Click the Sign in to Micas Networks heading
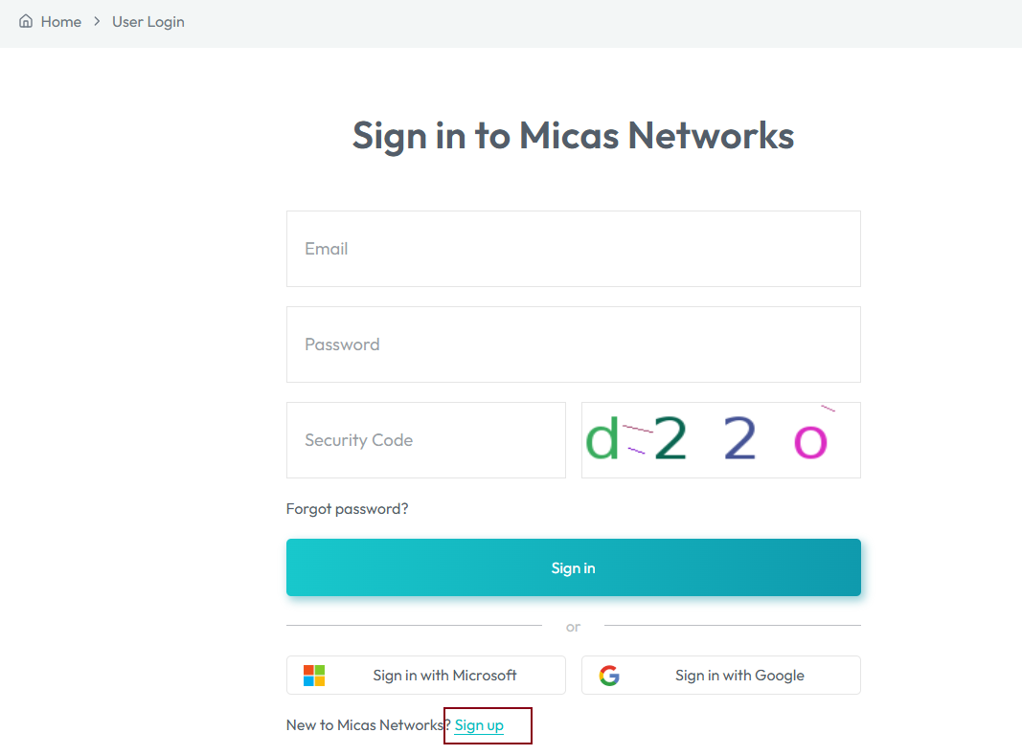The image size is (1022, 755). pyautogui.click(x=573, y=136)
